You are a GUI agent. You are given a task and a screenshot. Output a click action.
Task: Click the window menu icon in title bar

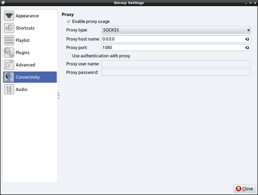pos(3,3)
